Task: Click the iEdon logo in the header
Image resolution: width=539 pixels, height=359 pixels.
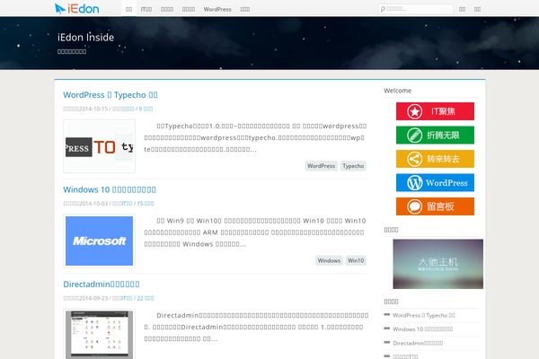Action: (x=77, y=9)
